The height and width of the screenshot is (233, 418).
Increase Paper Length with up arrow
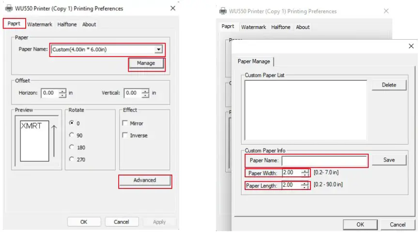tap(305, 183)
